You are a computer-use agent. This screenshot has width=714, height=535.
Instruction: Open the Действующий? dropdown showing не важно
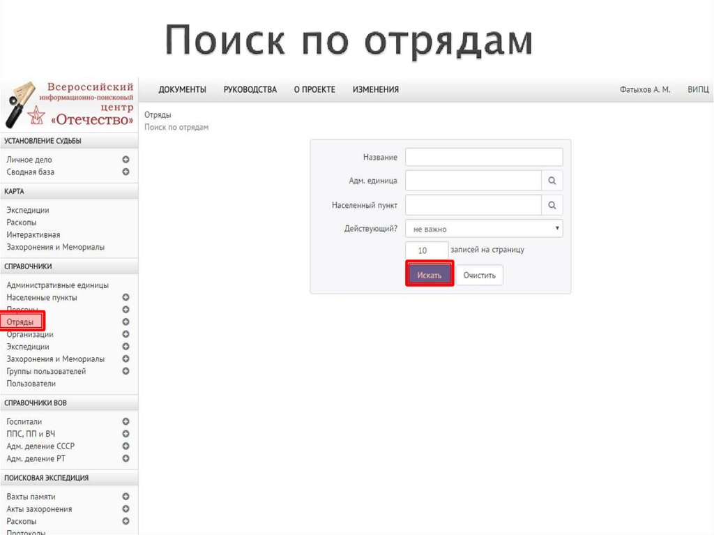tap(484, 228)
